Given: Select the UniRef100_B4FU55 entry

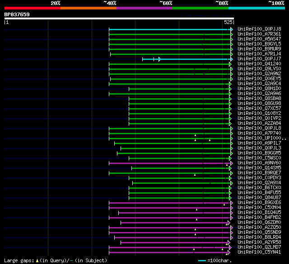Looking at the screenshot, I should pyautogui.click(x=259, y=193).
